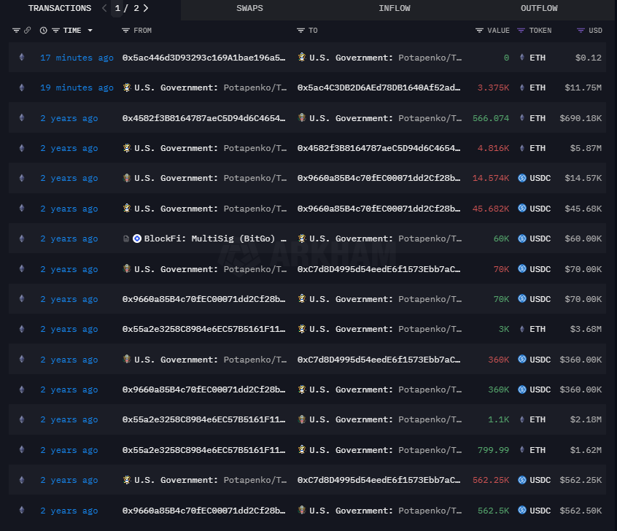This screenshot has width=617, height=531.
Task: Click the BlockFi logo icon
Action: (137, 239)
